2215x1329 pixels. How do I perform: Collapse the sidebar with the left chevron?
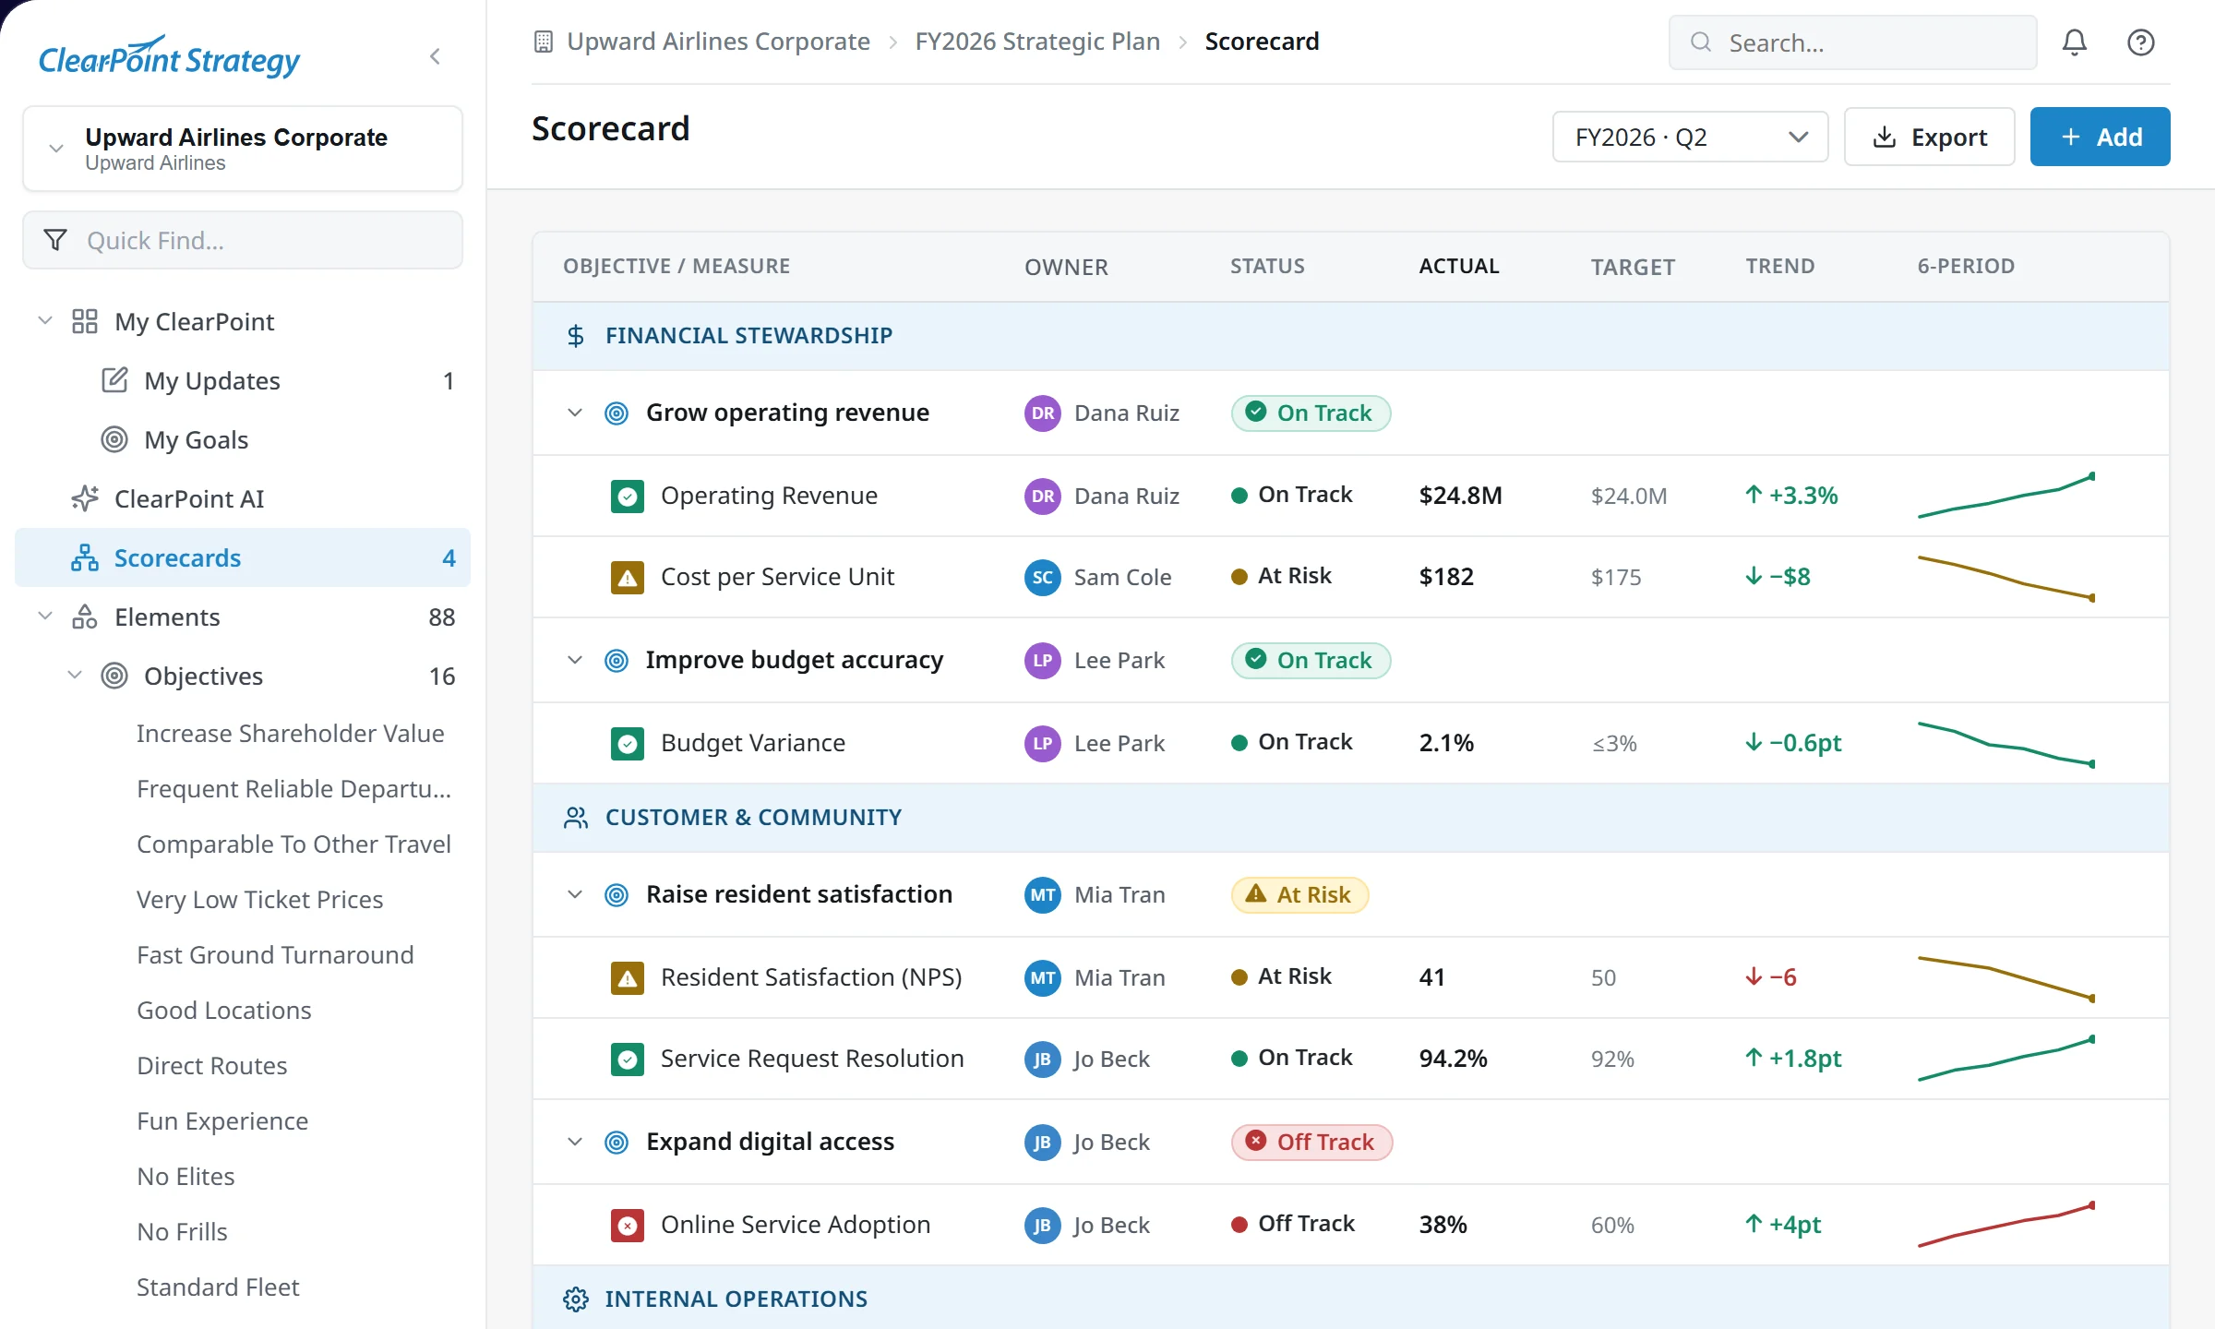point(436,57)
